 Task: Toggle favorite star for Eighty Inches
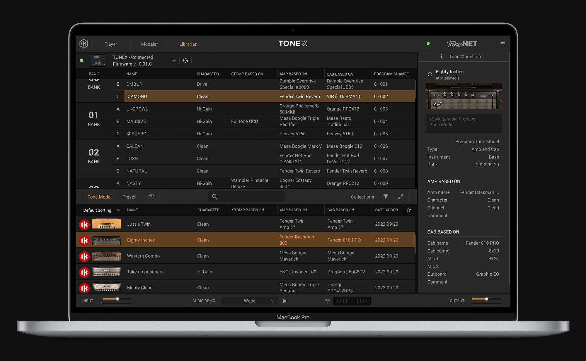tap(430, 74)
